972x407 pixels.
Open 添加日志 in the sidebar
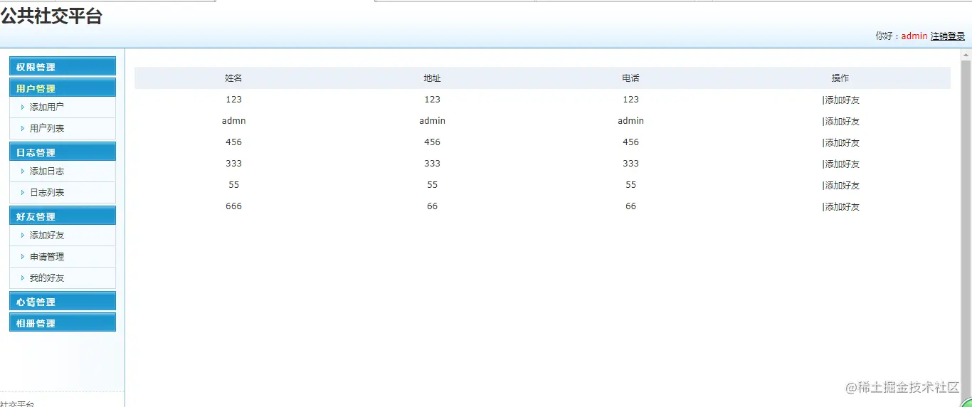[x=47, y=171]
